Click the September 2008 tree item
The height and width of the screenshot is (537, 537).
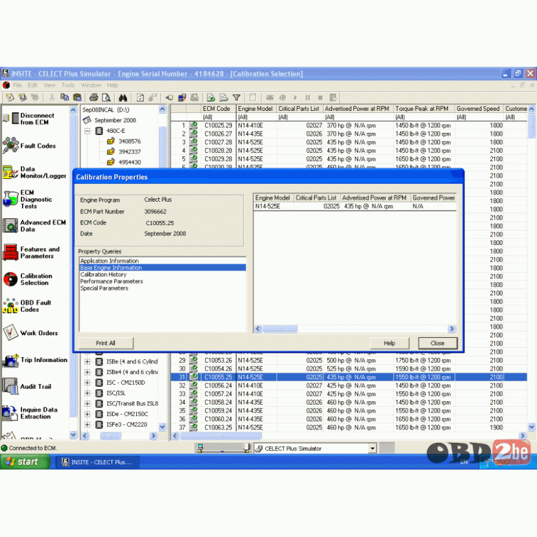pos(115,120)
